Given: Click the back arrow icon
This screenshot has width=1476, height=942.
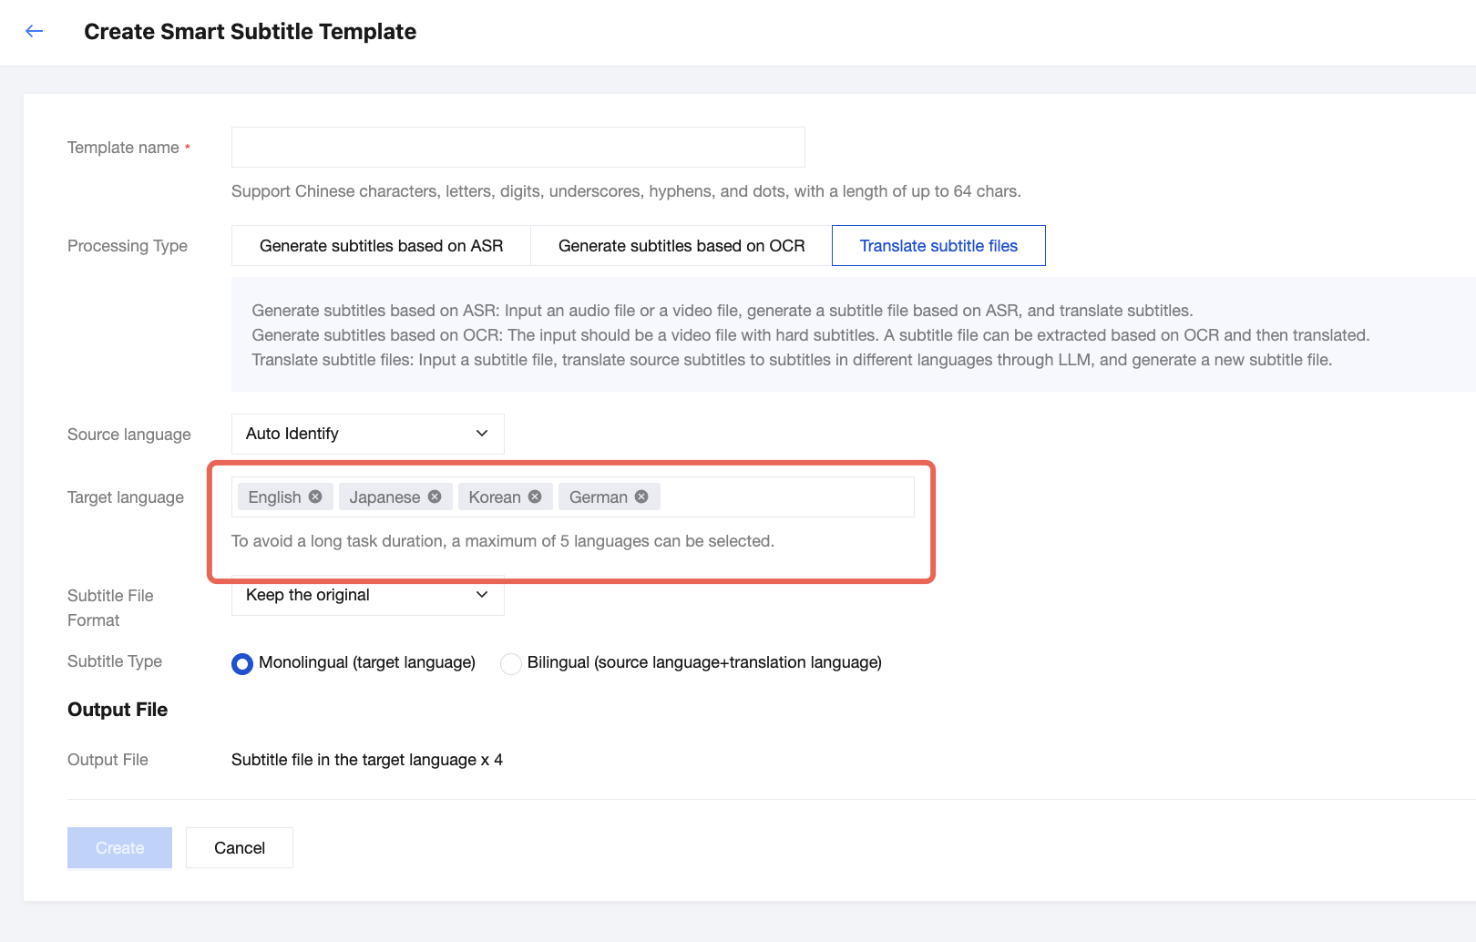Looking at the screenshot, I should tap(35, 32).
